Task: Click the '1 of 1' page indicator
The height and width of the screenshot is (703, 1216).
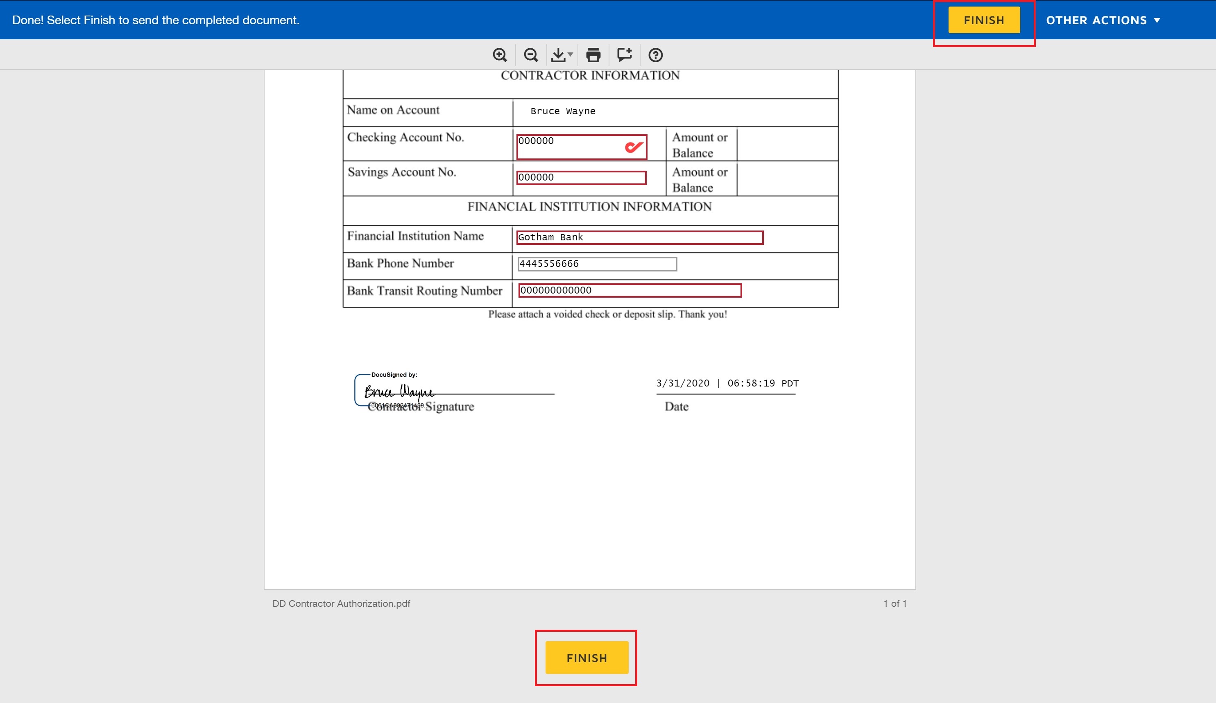Action: (x=894, y=604)
